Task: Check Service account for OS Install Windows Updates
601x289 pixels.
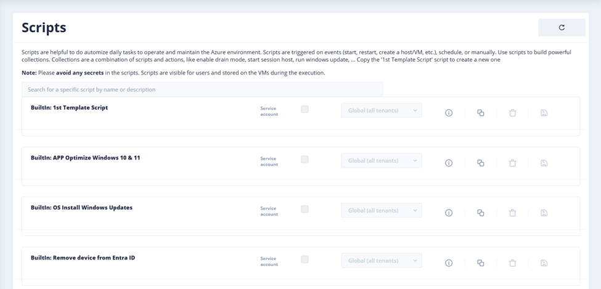Action: click(x=305, y=210)
